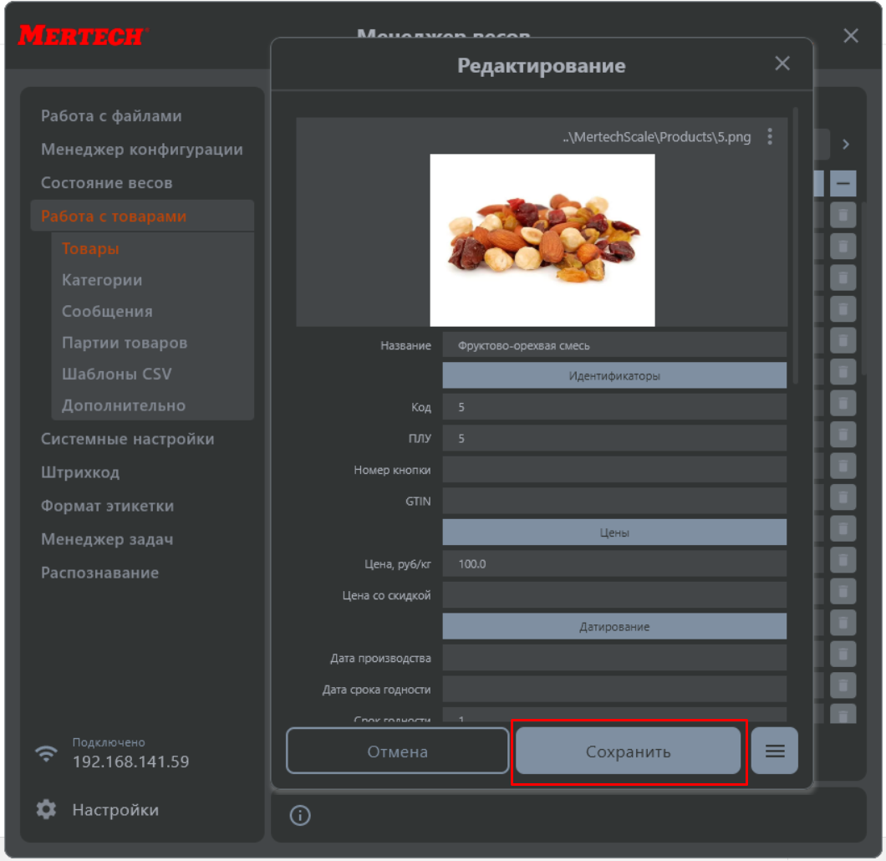Open Партии товаров submenu item

point(125,343)
